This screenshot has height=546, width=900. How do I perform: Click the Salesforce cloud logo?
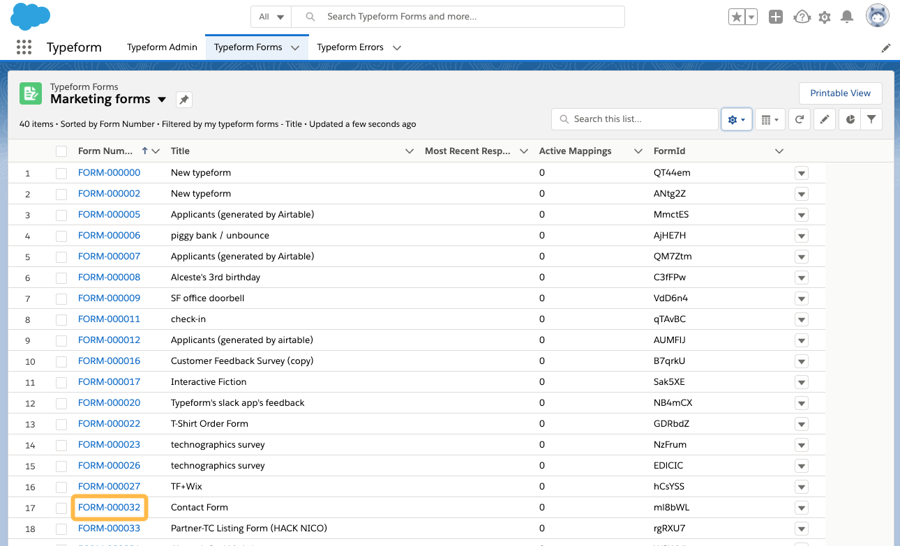[30, 16]
